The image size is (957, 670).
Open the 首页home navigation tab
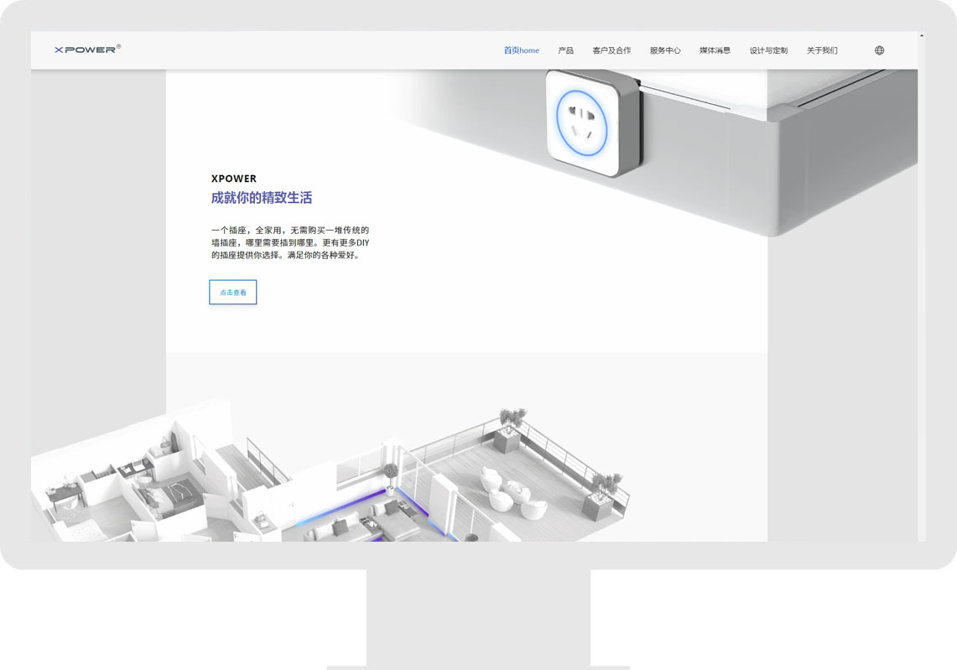pyautogui.click(x=521, y=50)
